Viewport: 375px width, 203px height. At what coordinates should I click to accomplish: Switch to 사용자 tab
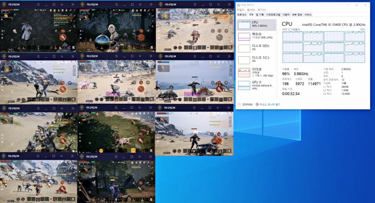tap(286, 15)
